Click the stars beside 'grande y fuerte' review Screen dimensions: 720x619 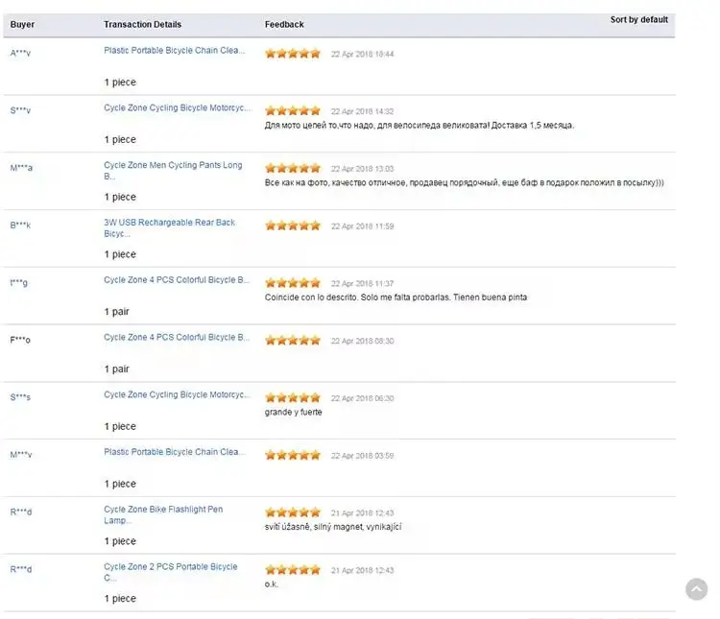pos(293,398)
